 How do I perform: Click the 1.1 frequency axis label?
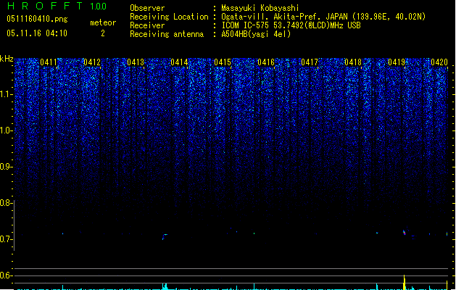coord(7,95)
